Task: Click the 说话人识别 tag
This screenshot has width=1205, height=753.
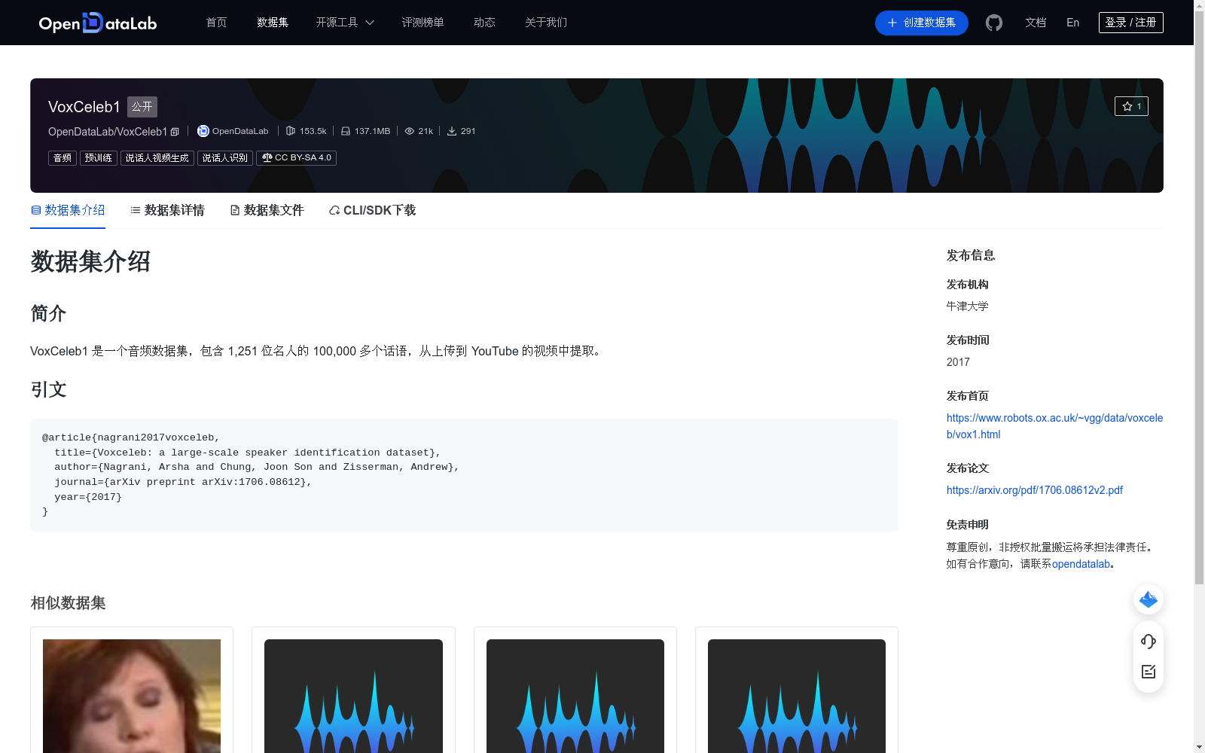Action: pyautogui.click(x=225, y=157)
